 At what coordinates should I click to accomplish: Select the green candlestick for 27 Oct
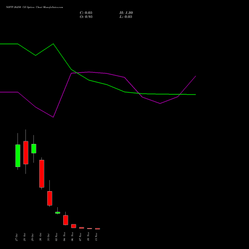[18, 156]
